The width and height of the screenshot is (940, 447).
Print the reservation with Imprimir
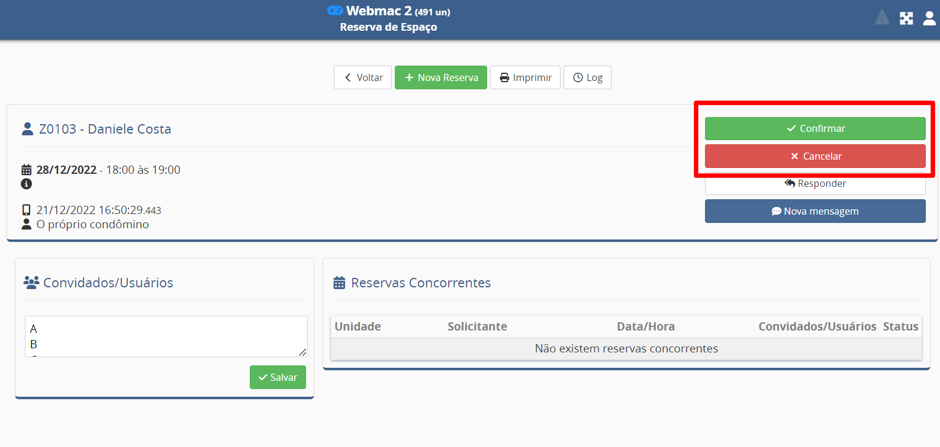tap(525, 77)
